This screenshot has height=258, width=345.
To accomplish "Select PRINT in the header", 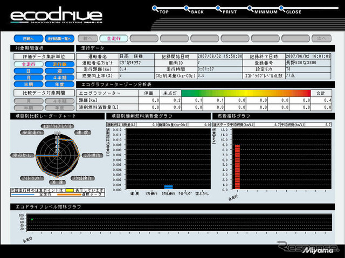I will point(226,10).
